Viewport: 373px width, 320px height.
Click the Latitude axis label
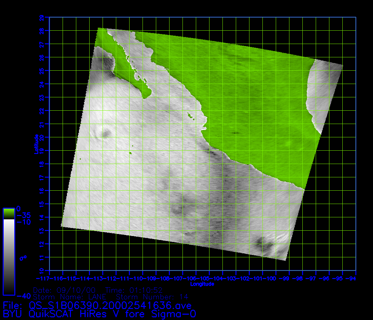click(36, 144)
